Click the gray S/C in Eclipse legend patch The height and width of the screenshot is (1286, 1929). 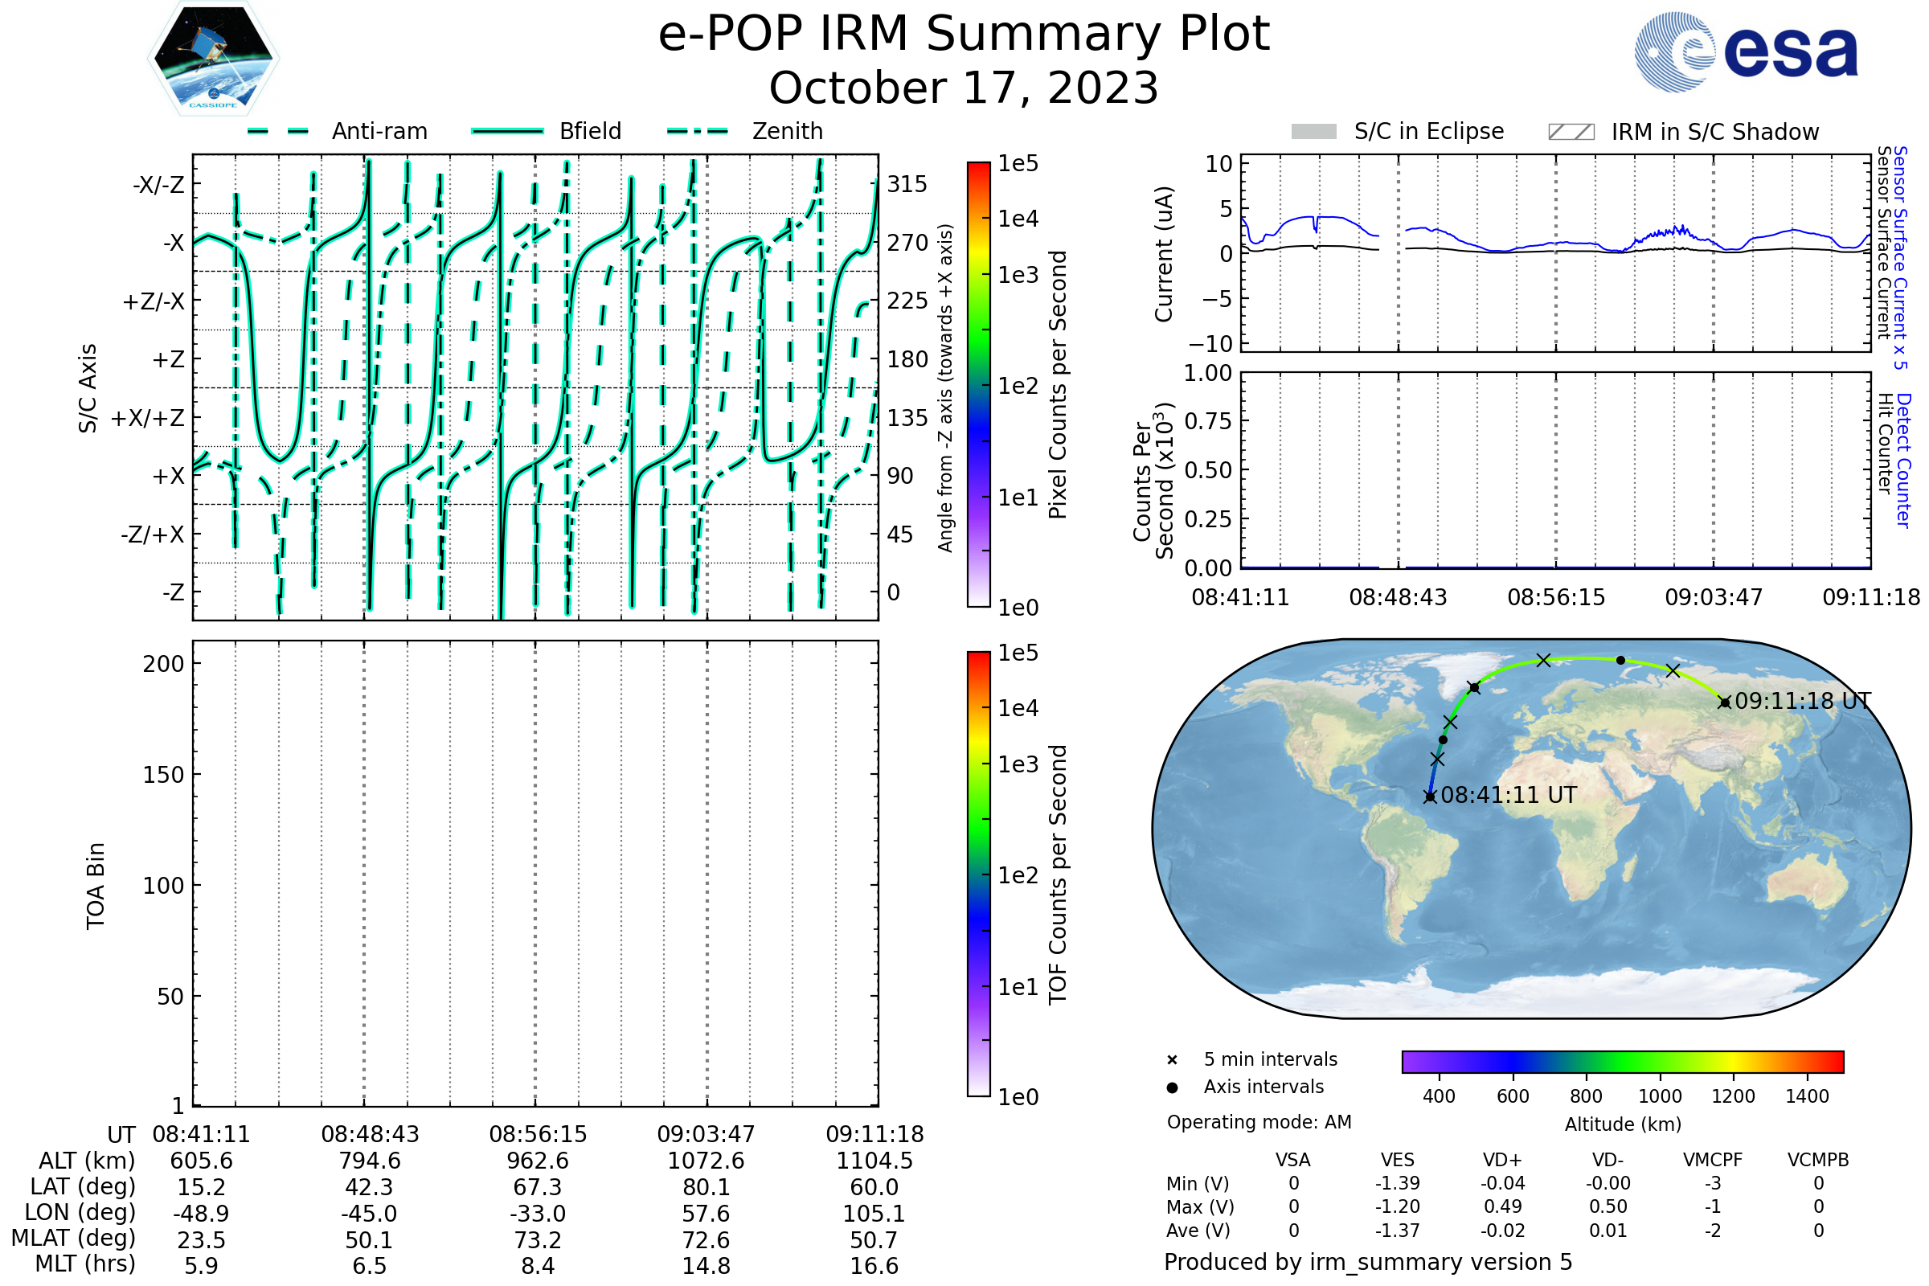pyautogui.click(x=1313, y=132)
